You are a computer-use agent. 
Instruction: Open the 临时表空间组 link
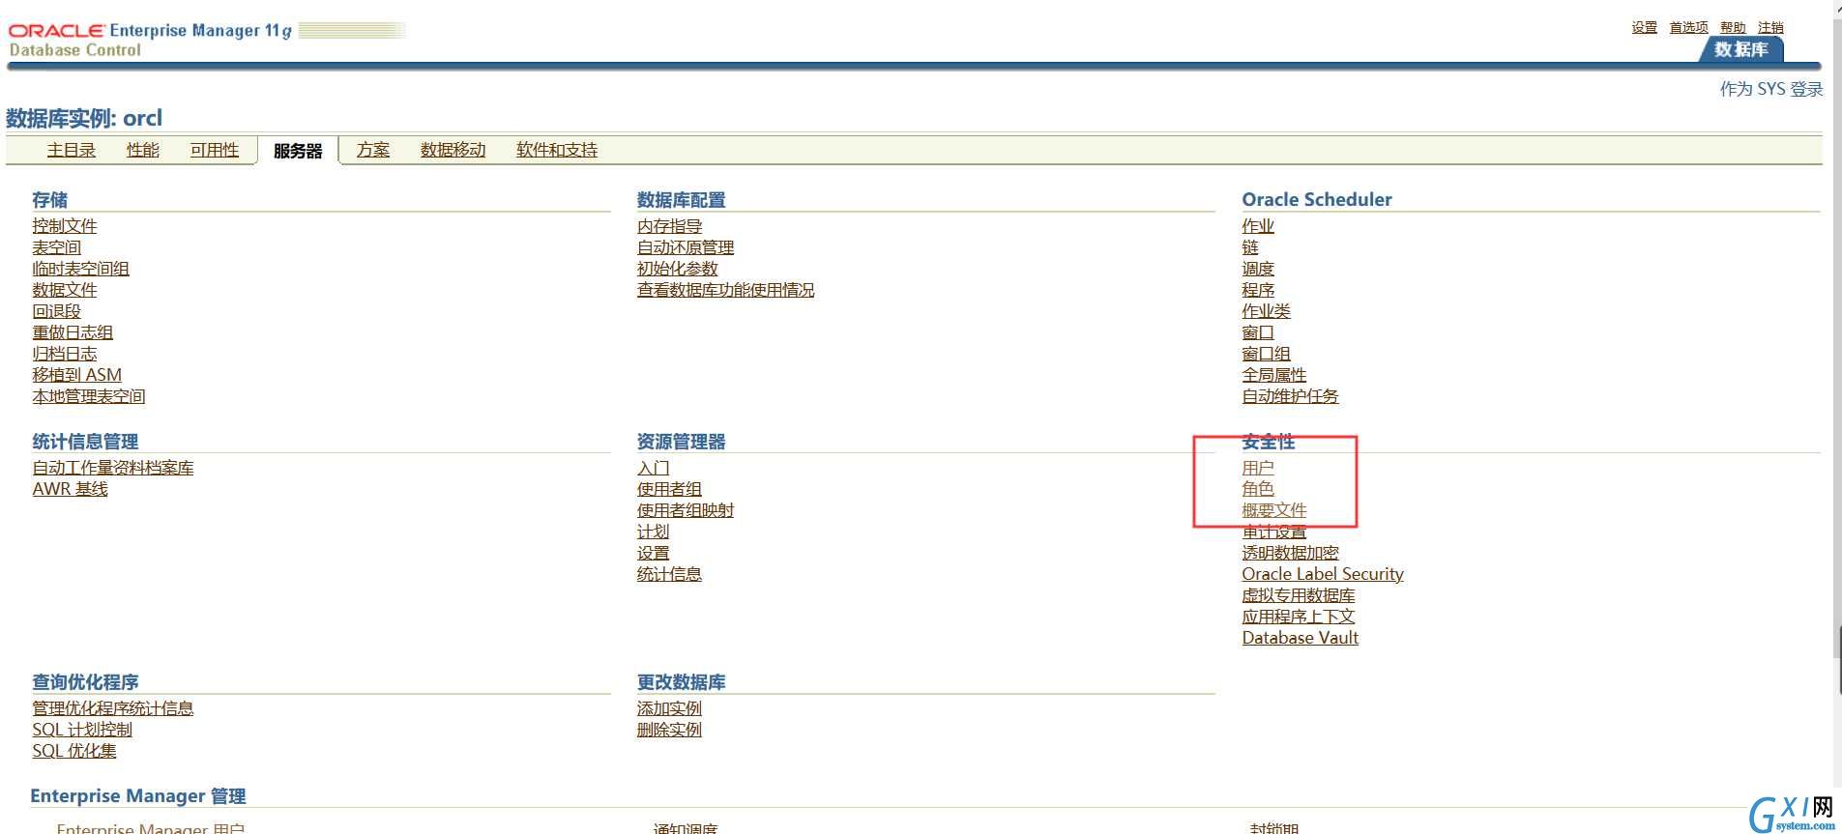point(80,268)
